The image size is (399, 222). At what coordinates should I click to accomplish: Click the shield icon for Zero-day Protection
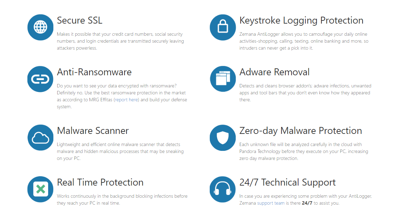pyautogui.click(x=223, y=138)
